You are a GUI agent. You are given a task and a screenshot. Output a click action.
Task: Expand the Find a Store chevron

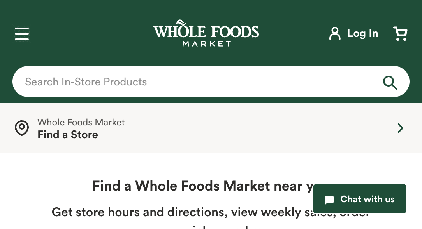400,128
